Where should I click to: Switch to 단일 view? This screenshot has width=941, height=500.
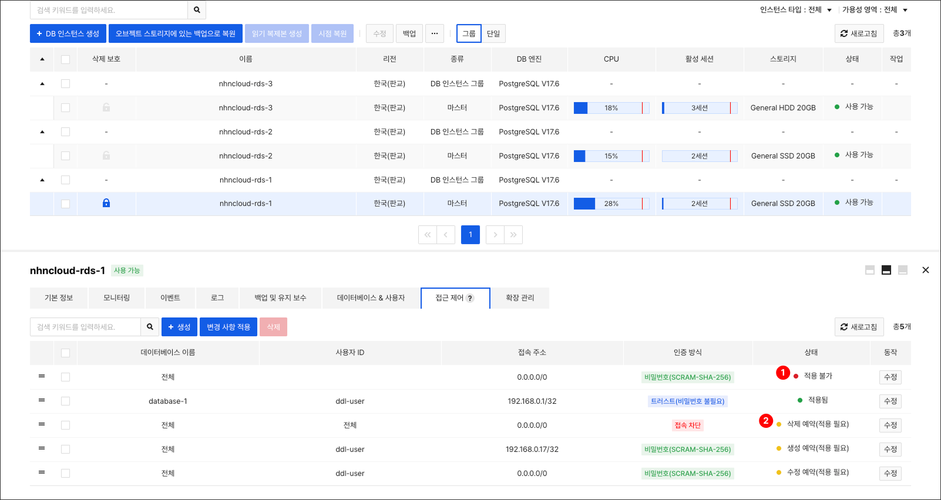493,33
